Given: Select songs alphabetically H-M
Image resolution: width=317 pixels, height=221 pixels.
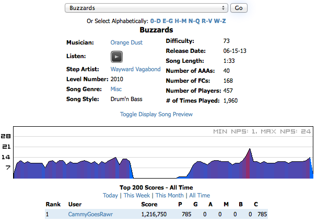Looking at the screenshot, I should click(x=181, y=21).
